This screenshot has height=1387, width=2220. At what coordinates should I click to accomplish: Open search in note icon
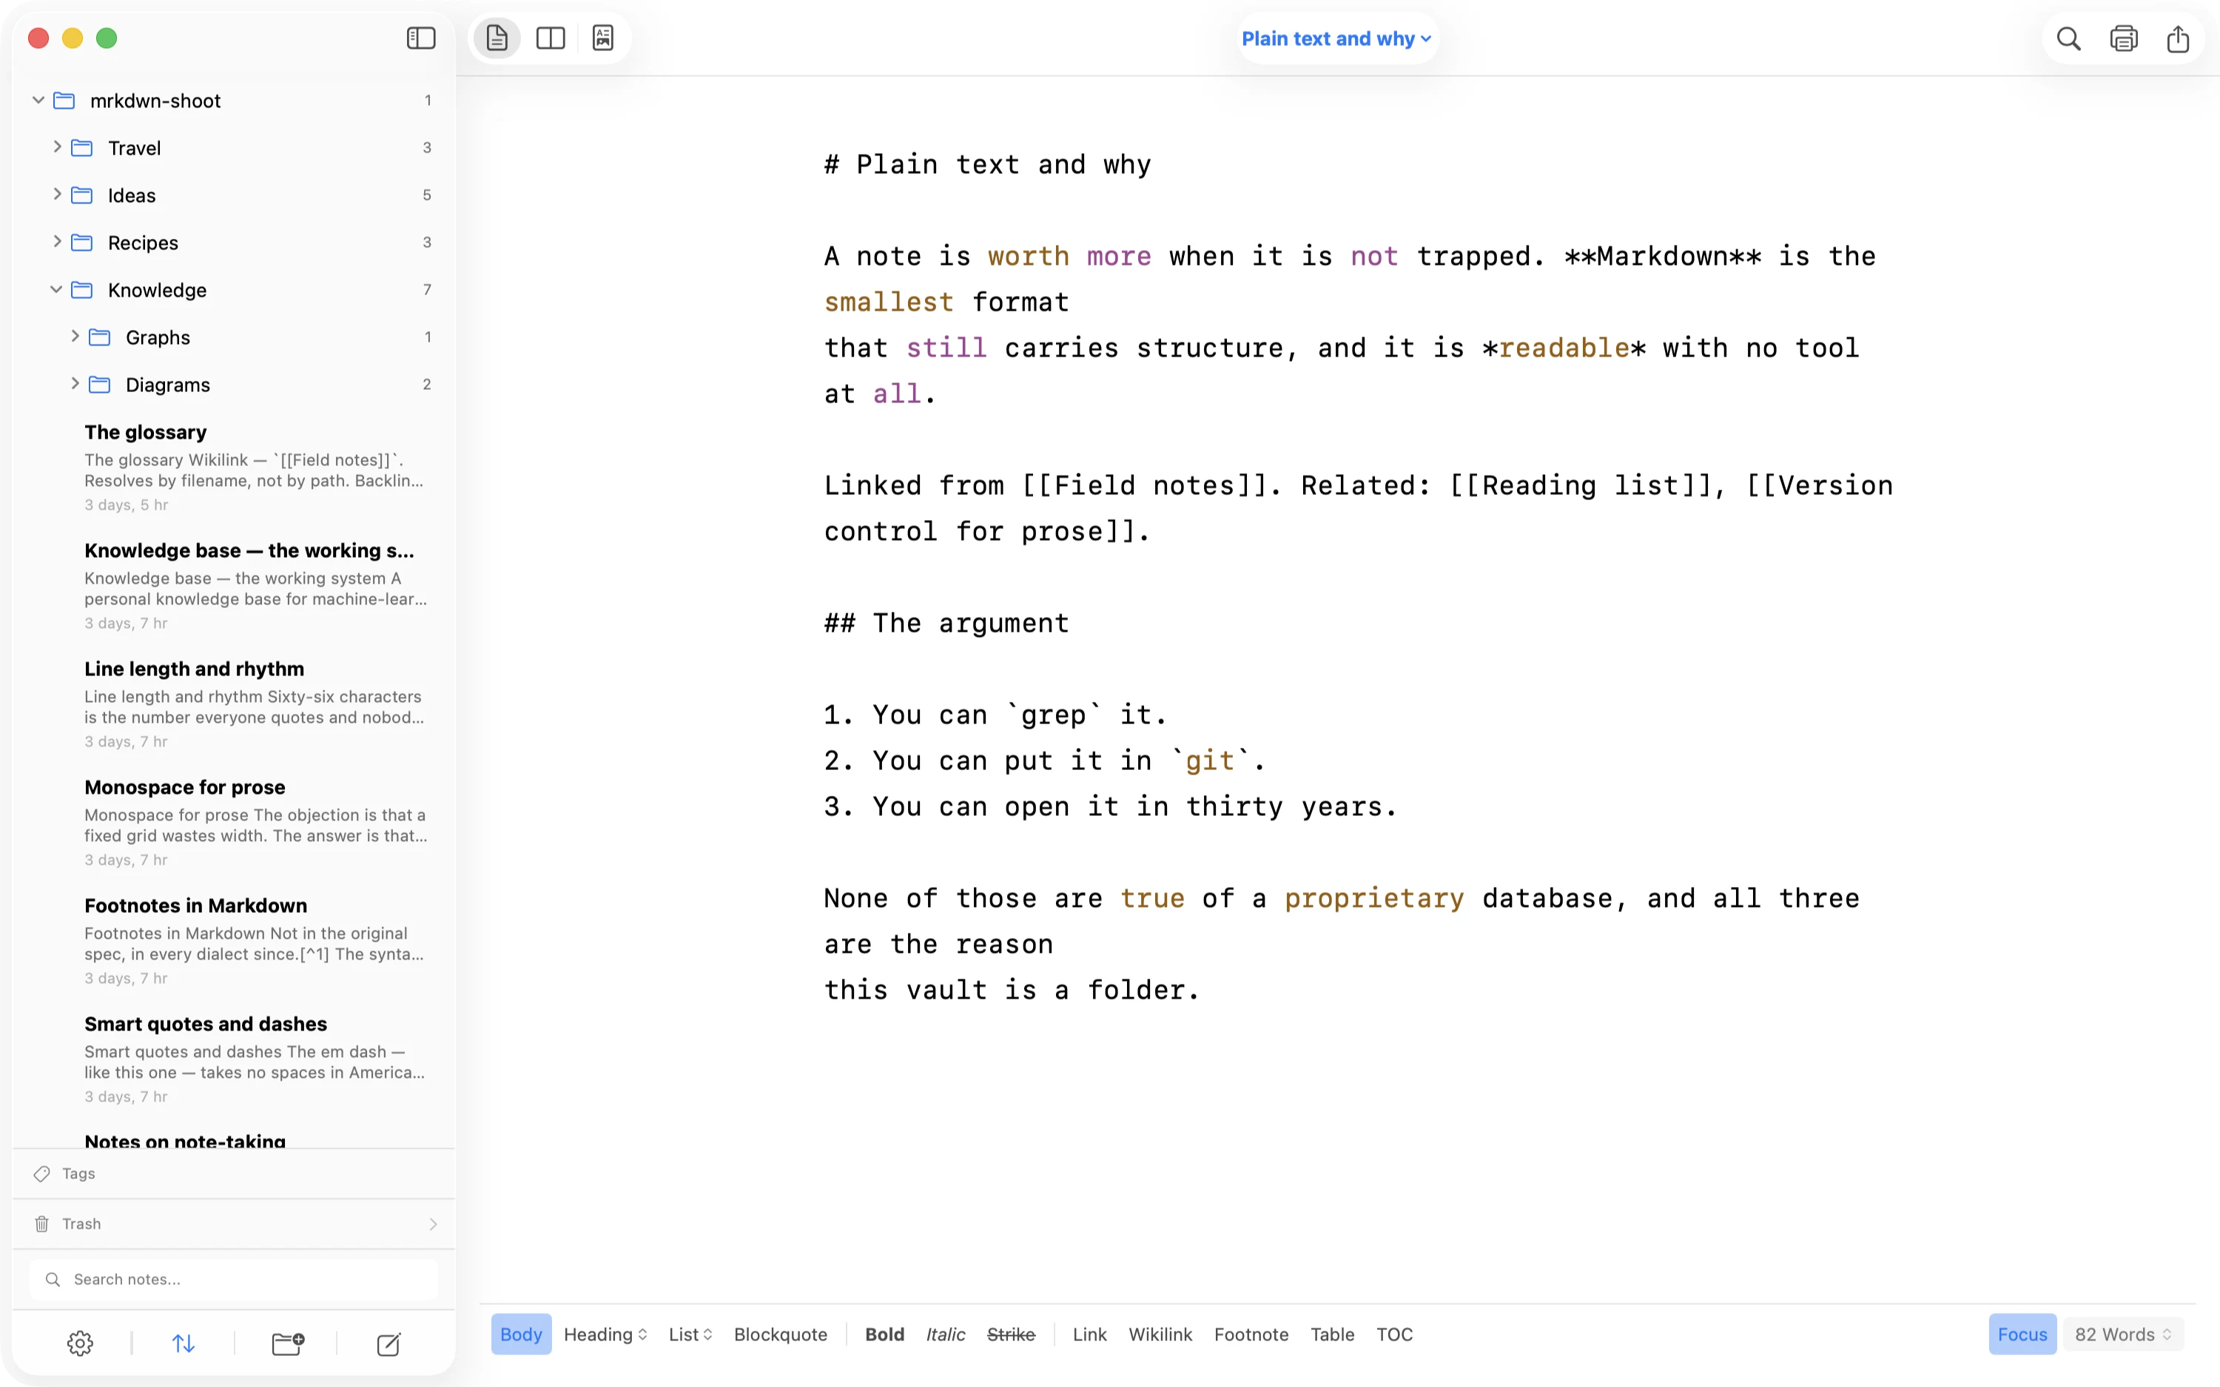(2068, 38)
